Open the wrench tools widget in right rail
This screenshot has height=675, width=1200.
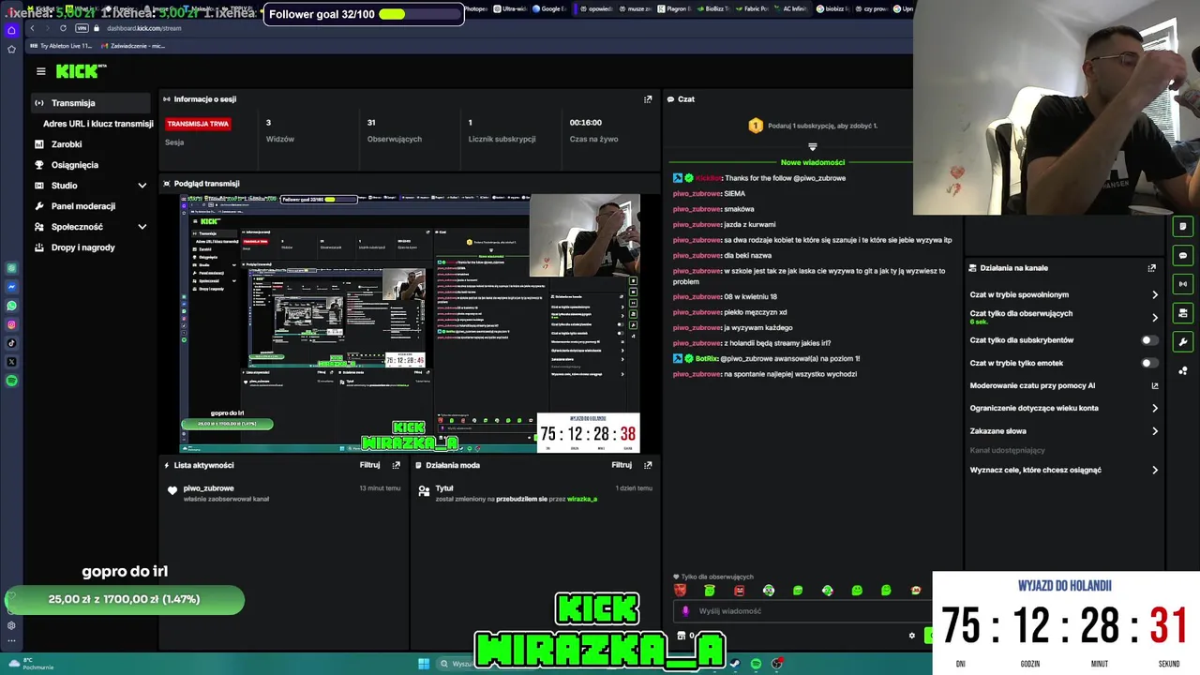tap(1183, 342)
